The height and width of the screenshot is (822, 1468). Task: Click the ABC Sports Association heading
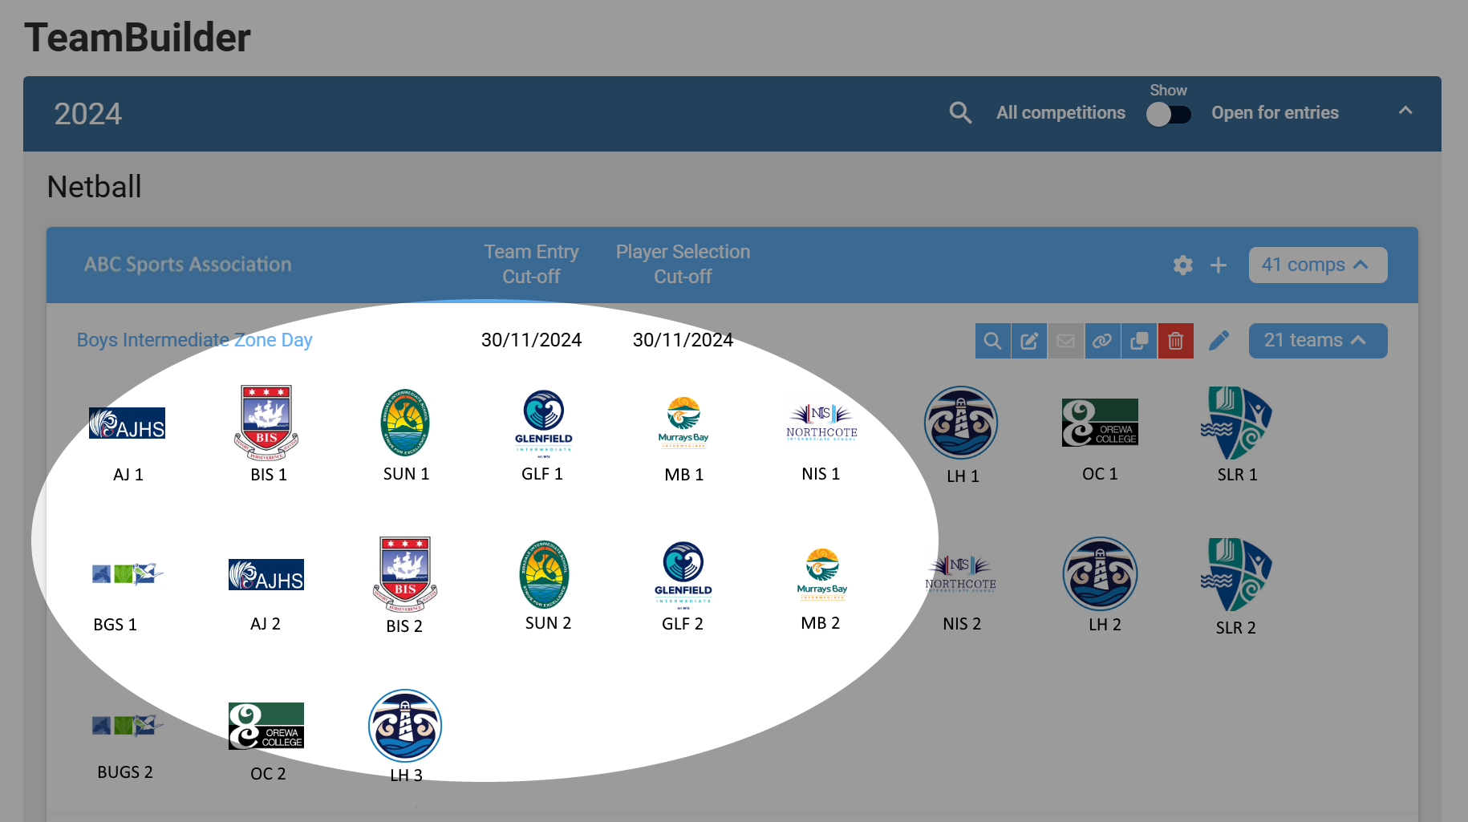(188, 265)
